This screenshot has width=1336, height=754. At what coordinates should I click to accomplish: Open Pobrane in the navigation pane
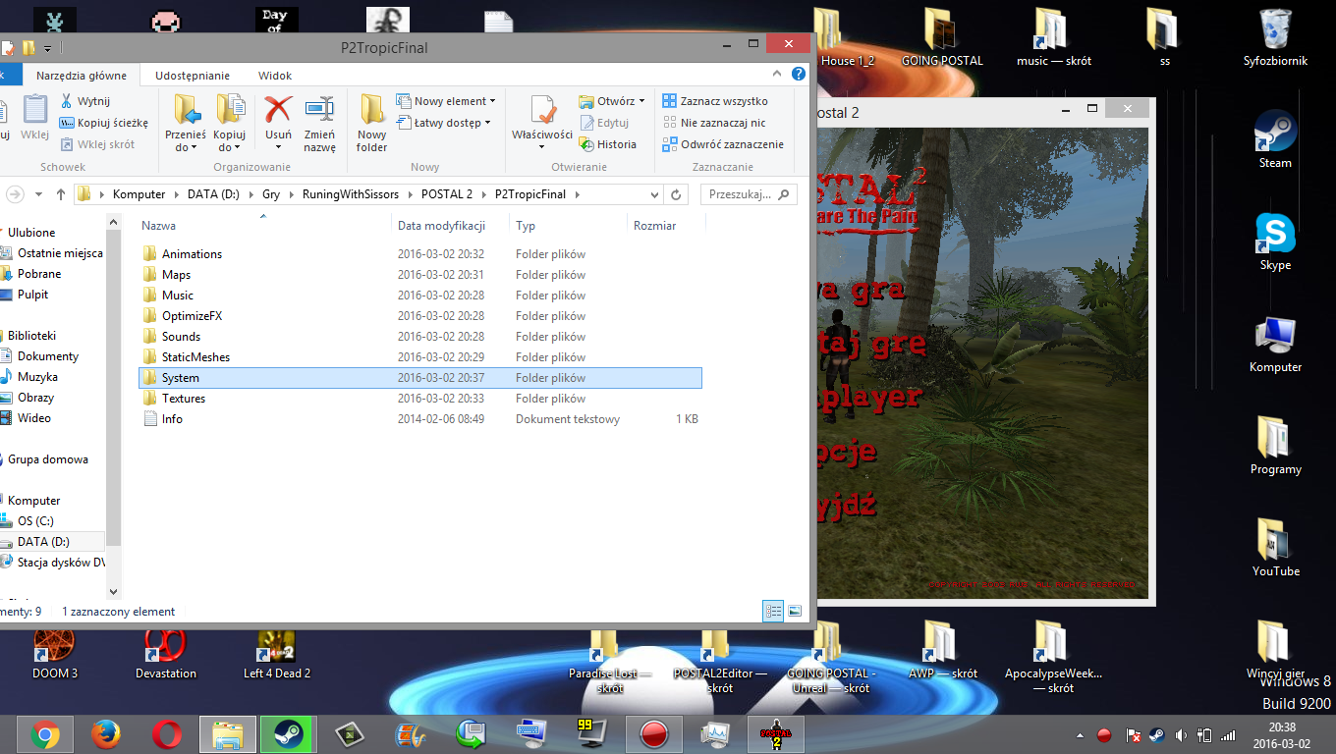tap(39, 274)
